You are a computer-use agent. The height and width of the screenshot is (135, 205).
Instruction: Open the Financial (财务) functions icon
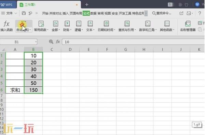coord(67,24)
